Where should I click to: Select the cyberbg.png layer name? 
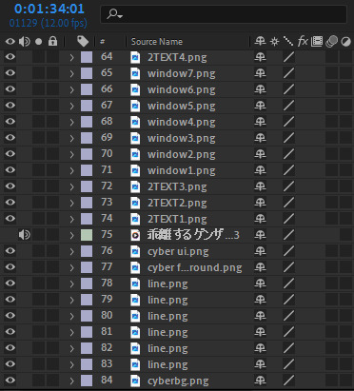coord(178,381)
